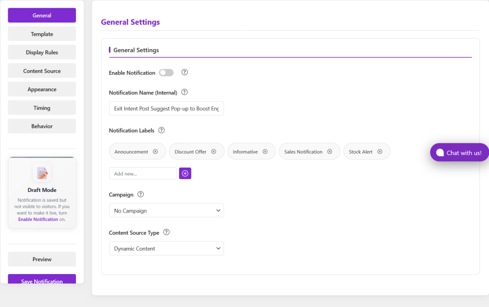The image size is (489, 307).
Task: Click the Announcement label chip text
Action: coord(131,152)
